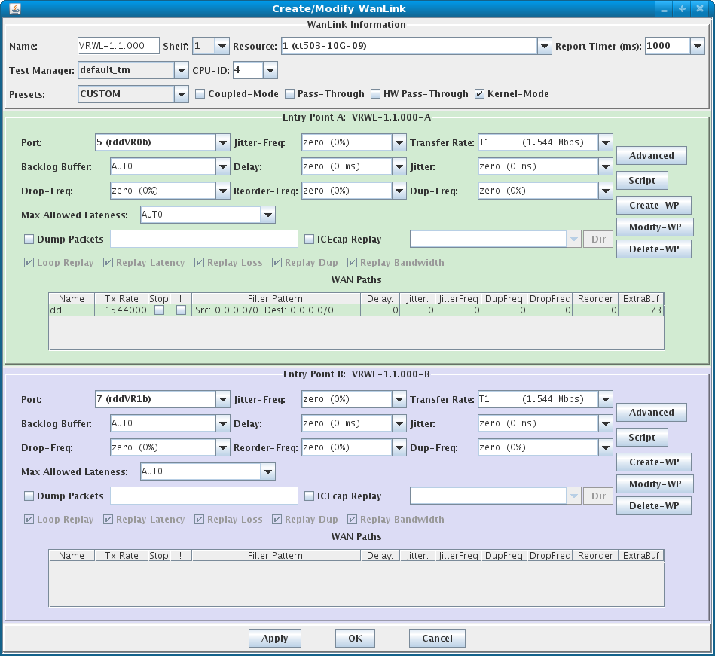Open Entry Point B Delay dropdown
The width and height of the screenshot is (715, 656).
[399, 423]
